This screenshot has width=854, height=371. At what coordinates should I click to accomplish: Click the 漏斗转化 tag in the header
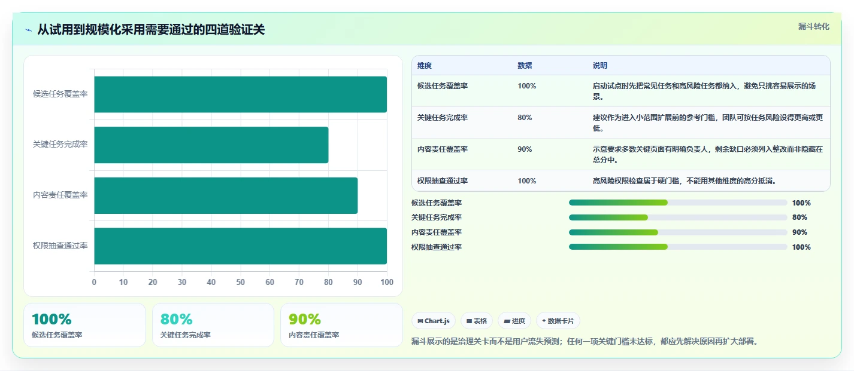(814, 26)
